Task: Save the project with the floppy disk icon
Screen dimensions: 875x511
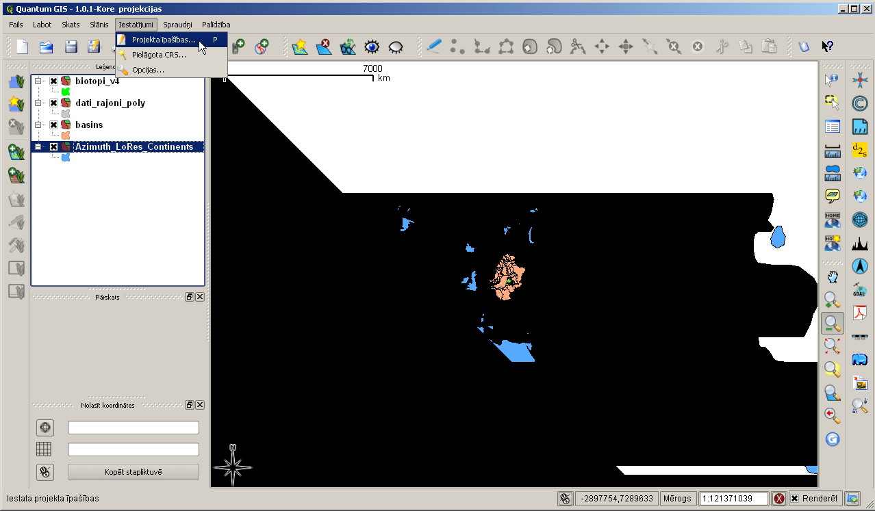Action: point(71,47)
